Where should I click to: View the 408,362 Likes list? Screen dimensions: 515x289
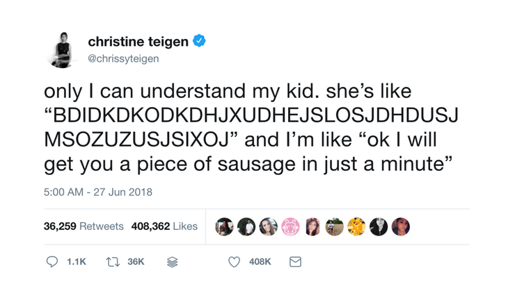(165, 226)
